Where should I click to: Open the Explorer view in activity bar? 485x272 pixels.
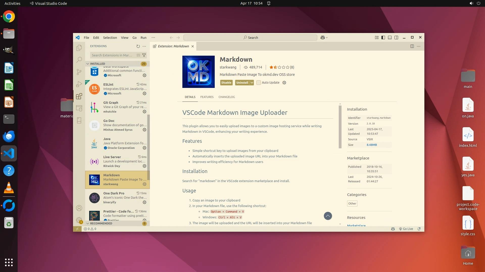79,48
